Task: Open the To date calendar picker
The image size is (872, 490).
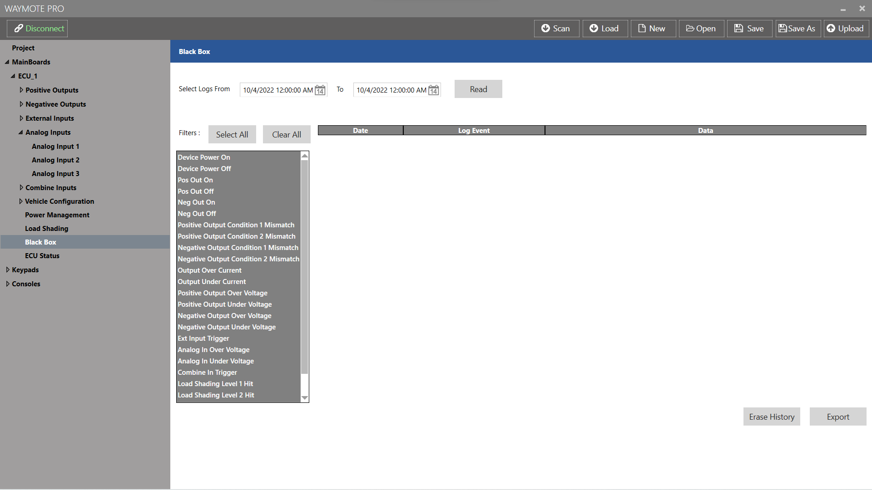Action: tap(434, 90)
